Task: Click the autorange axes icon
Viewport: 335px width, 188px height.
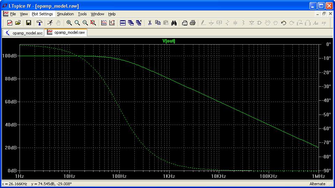Action: pyautogui.click(x=112, y=23)
